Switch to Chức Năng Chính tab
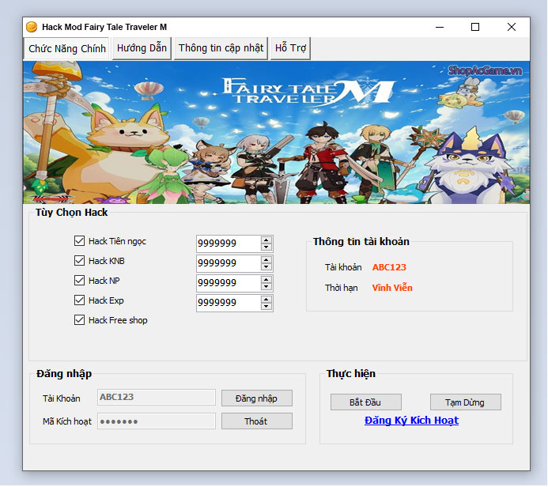The width and height of the screenshot is (548, 487). coord(67,48)
